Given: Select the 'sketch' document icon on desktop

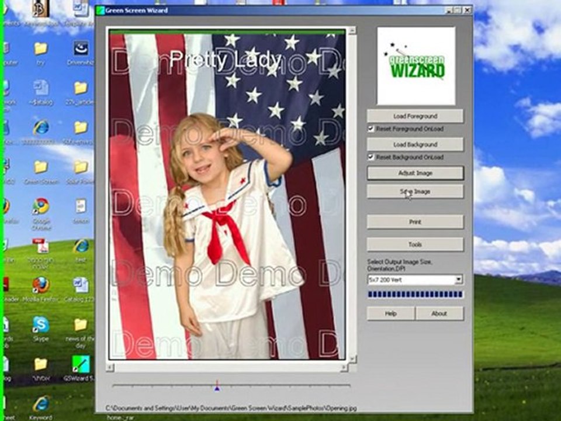Looking at the screenshot, I should (81, 206).
